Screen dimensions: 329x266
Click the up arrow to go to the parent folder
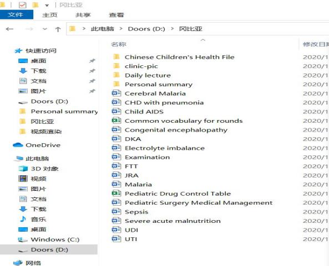(58, 29)
